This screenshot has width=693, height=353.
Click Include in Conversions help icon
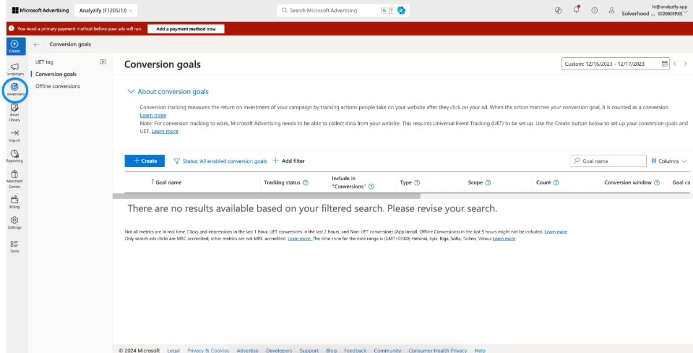click(x=371, y=187)
